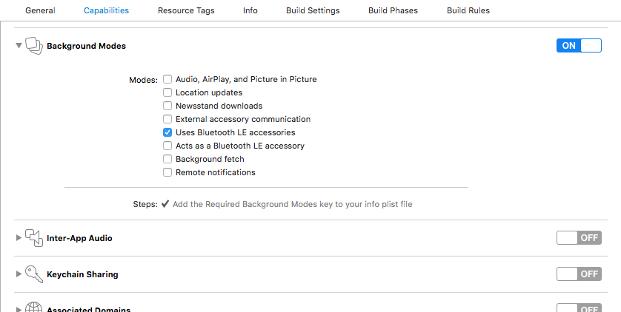Turn on the Keychain Sharing switch
The width and height of the screenshot is (621, 312).
pyautogui.click(x=579, y=274)
